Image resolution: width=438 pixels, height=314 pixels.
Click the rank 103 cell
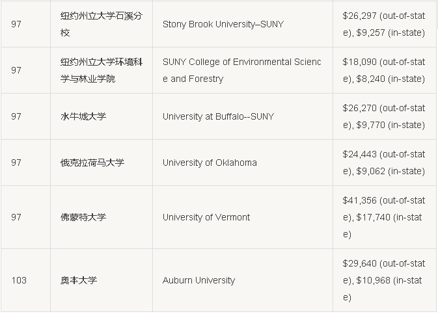pyautogui.click(x=25, y=280)
